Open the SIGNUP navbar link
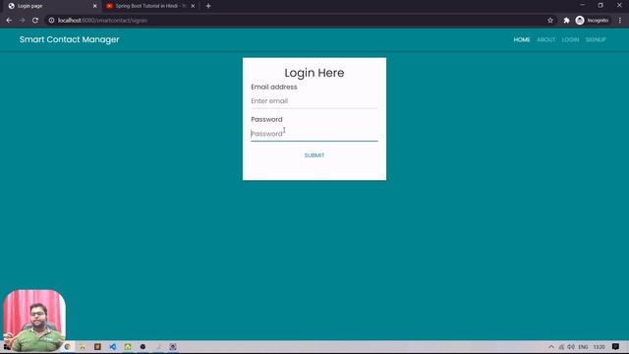Image resolution: width=629 pixels, height=354 pixels. (x=596, y=39)
